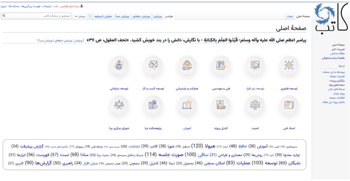Screen dimensions: 350x181
Task: Open sidebar link بارگذاری پرونده
Action: tap(337, 81)
